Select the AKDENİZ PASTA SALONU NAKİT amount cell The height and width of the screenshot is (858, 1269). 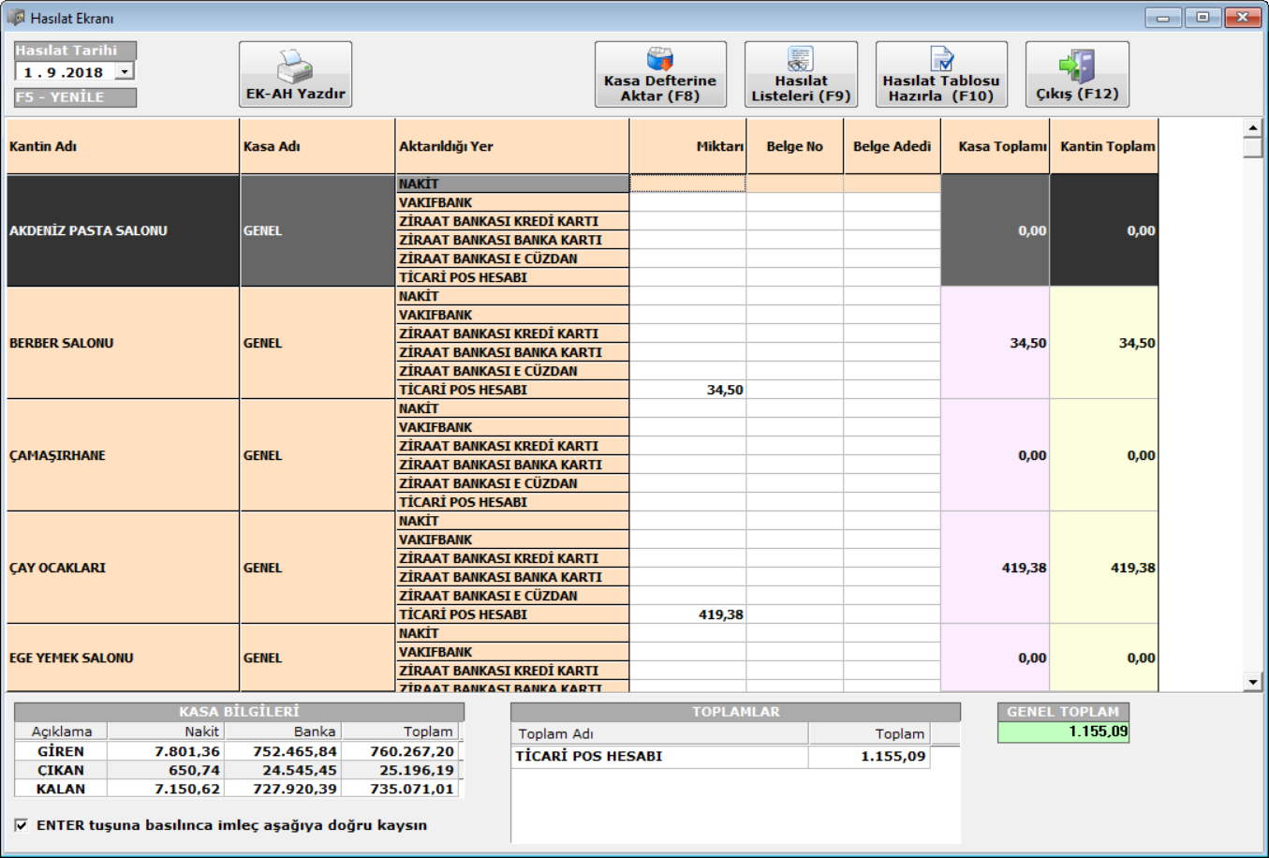[687, 184]
